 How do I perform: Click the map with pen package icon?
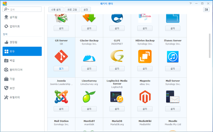coord(61,18)
